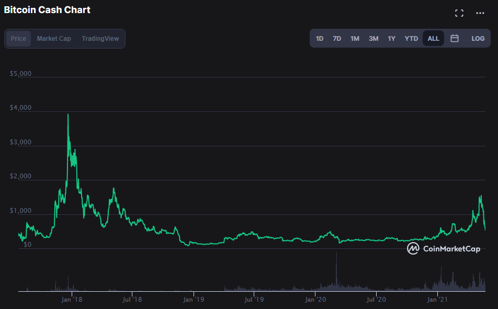Click the Jul '18 x-axis label
Image resolution: width=498 pixels, height=309 pixels.
[132, 300]
